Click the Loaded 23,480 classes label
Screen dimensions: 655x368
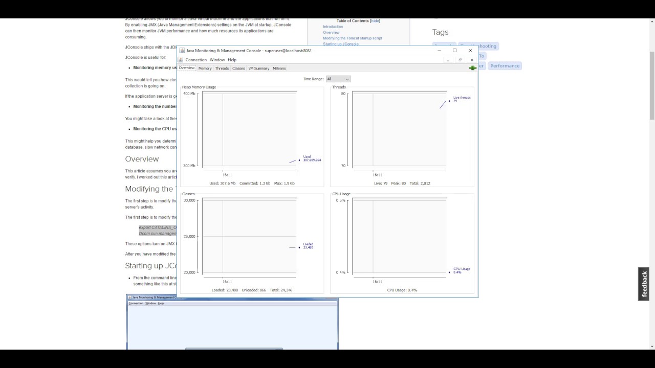tap(308, 245)
